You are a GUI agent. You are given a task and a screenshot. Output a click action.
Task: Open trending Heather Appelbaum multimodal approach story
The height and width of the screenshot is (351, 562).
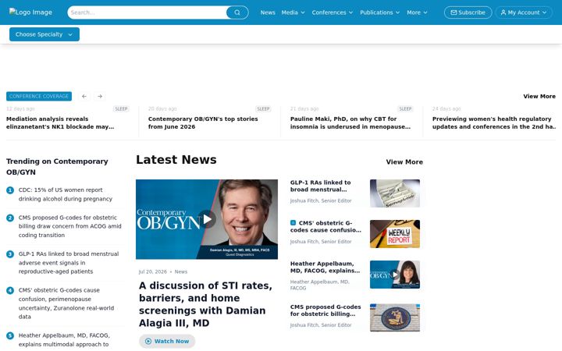tap(64, 340)
